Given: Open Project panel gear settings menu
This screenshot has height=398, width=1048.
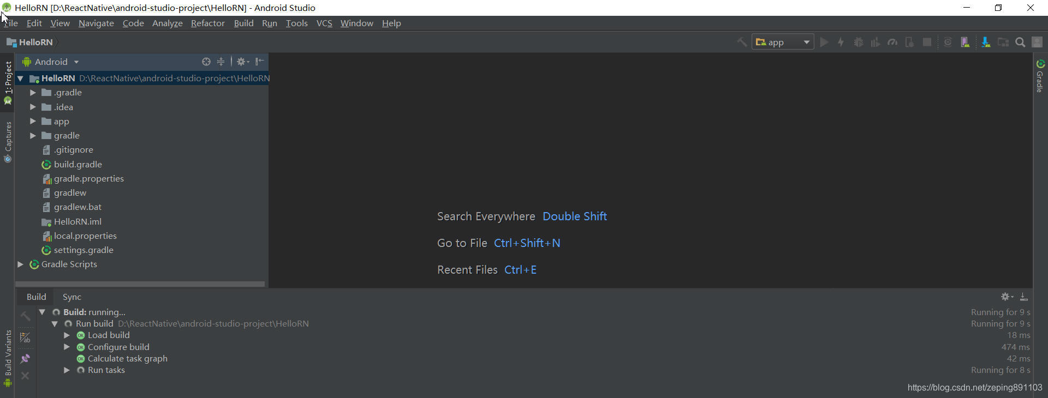Looking at the screenshot, I should tap(242, 62).
